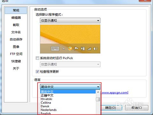Open the 编辑器 settings page
This screenshot has width=153, height=115.
click(16, 18)
